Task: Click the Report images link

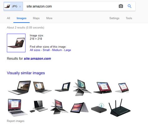Action: click(16, 121)
